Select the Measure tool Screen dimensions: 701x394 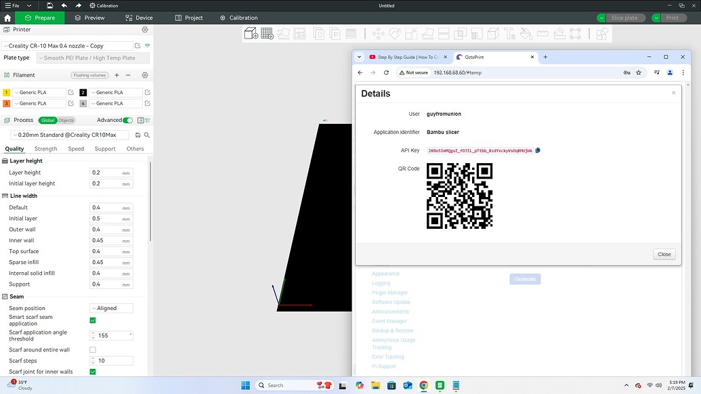point(542,33)
